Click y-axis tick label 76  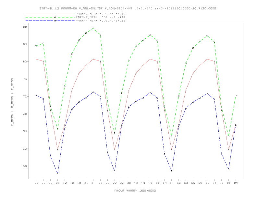click(x=25, y=79)
